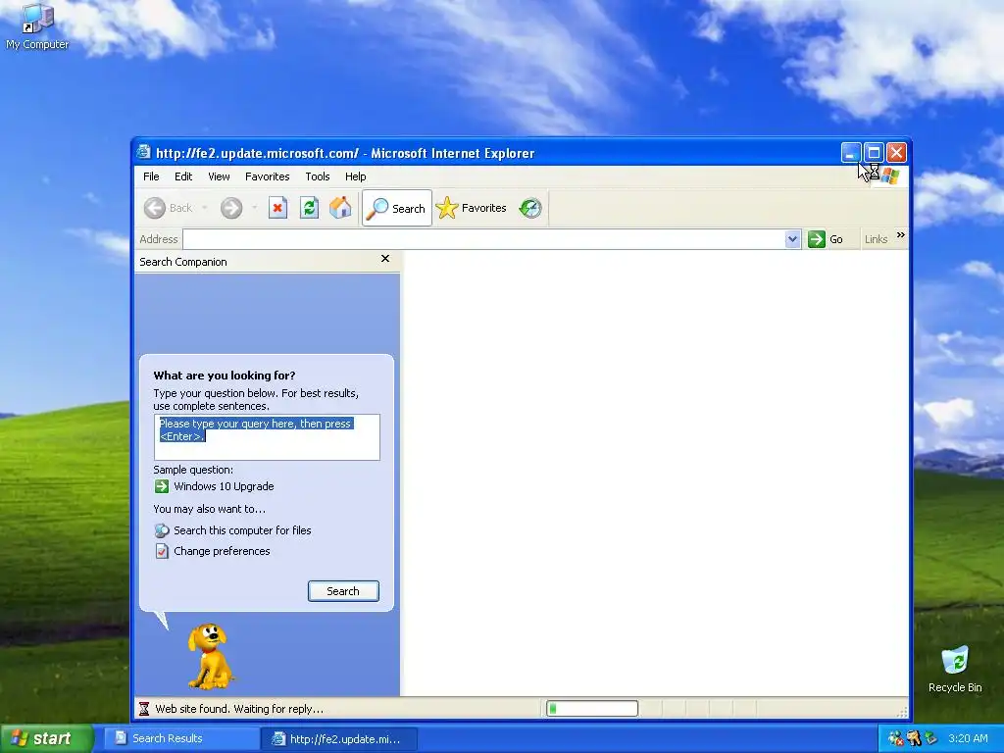Screen dimensions: 1004x753
Task: Grab the window resize grip corner
Action: pyautogui.click(x=902, y=712)
